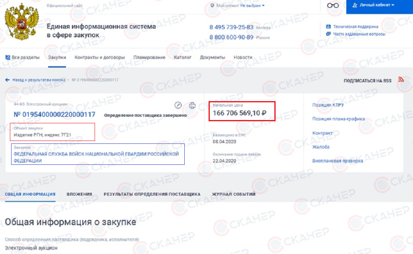Viewport: 413px width, 254px height.
Task: Open the Журнал событий tab
Action: [234, 194]
